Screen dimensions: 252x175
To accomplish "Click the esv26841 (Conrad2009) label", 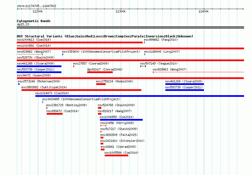I will point(118,147).
